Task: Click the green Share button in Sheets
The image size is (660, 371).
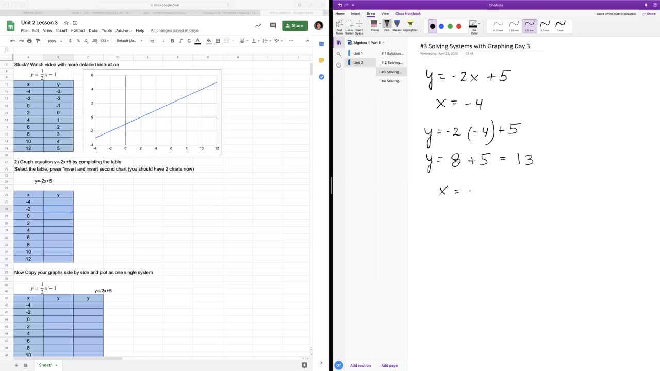Action: 295,25
